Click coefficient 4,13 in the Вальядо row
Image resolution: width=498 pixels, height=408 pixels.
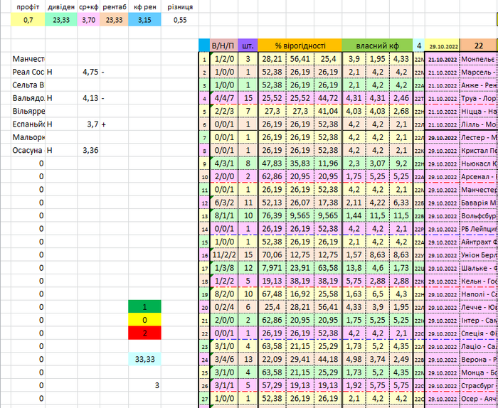[x=89, y=98]
